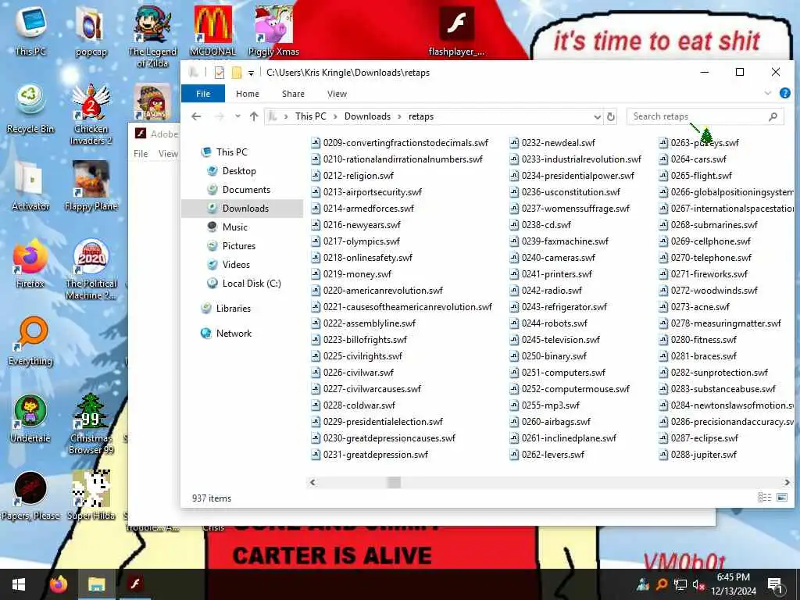Open The Political Machine 2020 shortcut

tap(91, 269)
